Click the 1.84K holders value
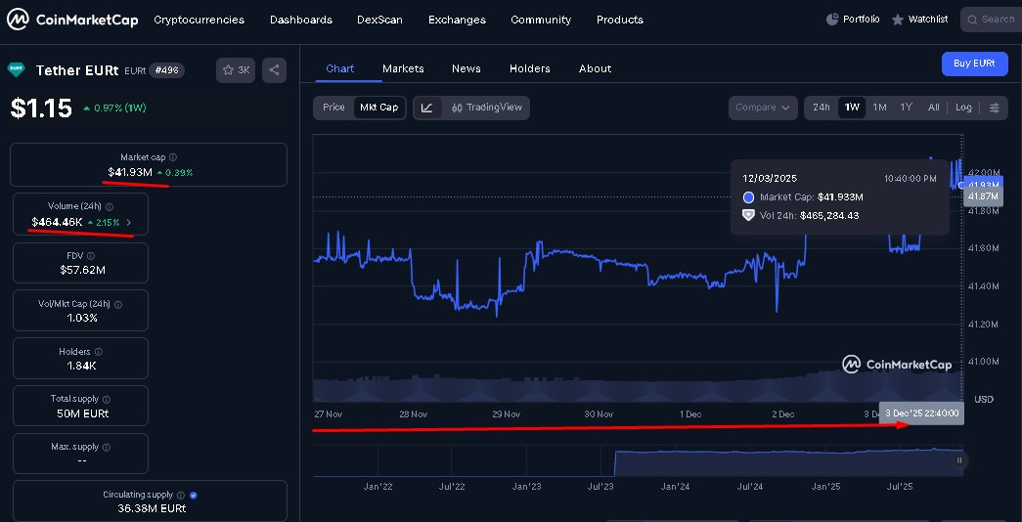This screenshot has height=522, width=1022. click(x=81, y=366)
